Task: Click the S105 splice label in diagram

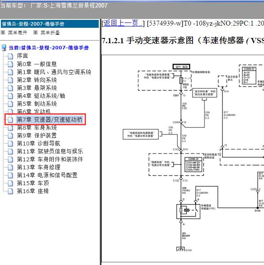Action: click(257, 211)
